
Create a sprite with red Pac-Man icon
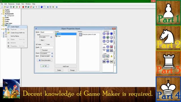(23, 7)
